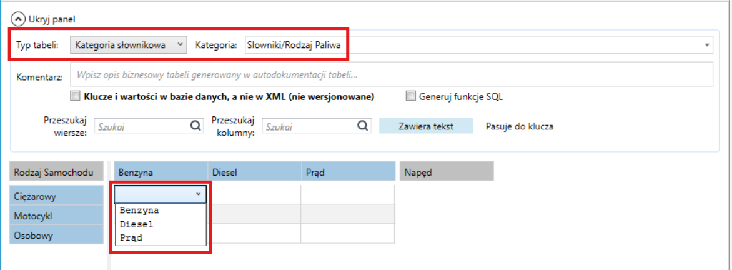This screenshot has width=732, height=270.
Task: Select the Pasuje do klucza option
Action: click(520, 126)
